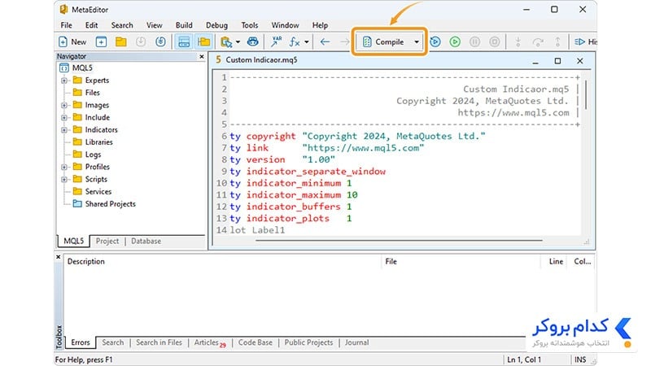Image resolution: width=651 pixels, height=366 pixels.
Task: Switch to the Toolbox Search tab
Action: tap(112, 342)
